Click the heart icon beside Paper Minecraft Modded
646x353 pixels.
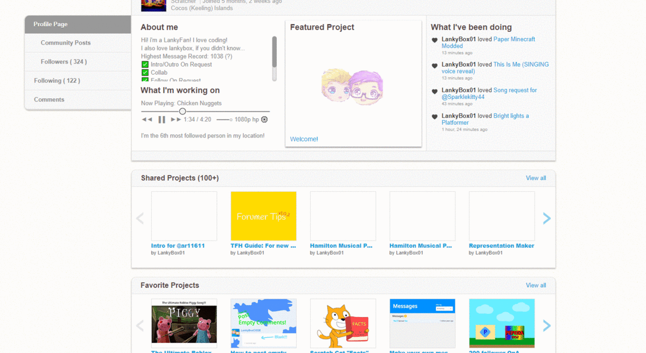(x=435, y=40)
